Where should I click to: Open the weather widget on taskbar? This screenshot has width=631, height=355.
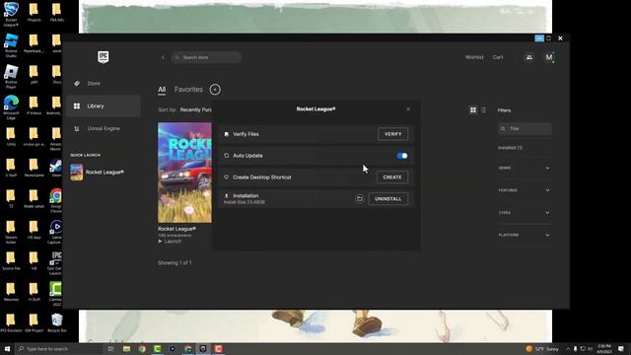click(542, 349)
